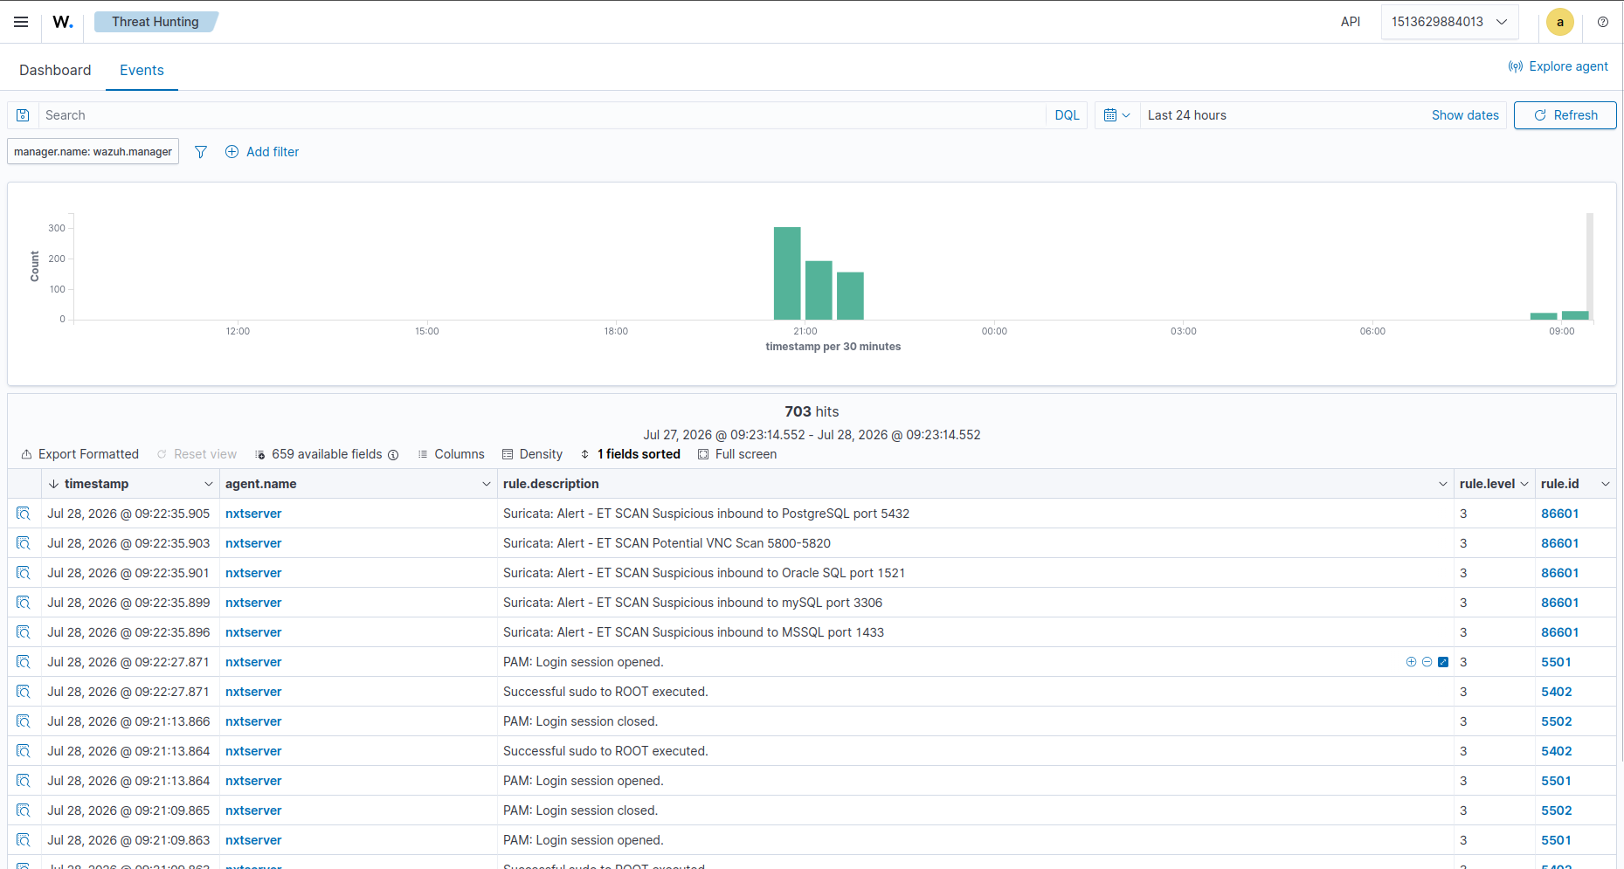This screenshot has width=1624, height=869.
Task: Open user avatar menu 'a'
Action: tap(1560, 22)
